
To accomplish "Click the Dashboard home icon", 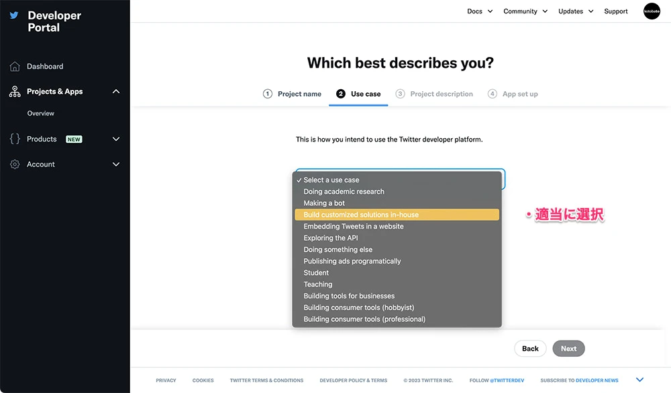I will (x=15, y=66).
